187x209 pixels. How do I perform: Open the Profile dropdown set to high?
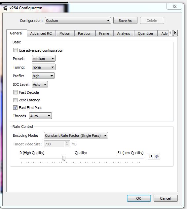[43, 76]
